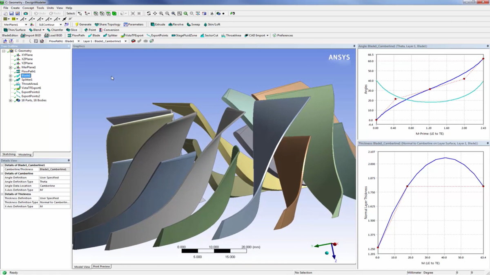Open the Parameters tool
Screen dimensions: 490x275
click(134, 24)
